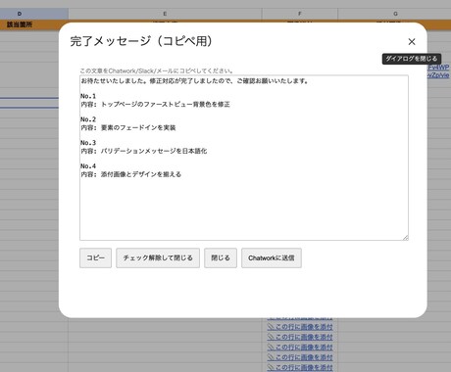Click the No.3 line in message
The height and width of the screenshot is (372, 451).
[88, 143]
